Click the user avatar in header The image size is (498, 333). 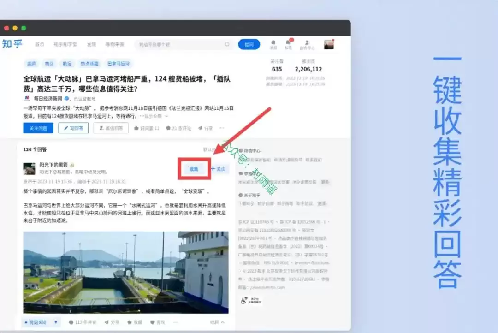click(x=329, y=44)
